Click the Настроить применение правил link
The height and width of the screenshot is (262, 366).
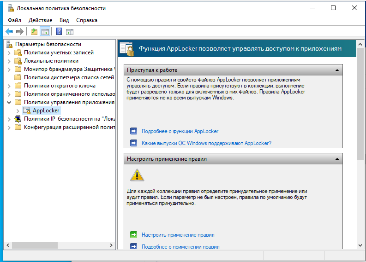pyautogui.click(x=178, y=235)
